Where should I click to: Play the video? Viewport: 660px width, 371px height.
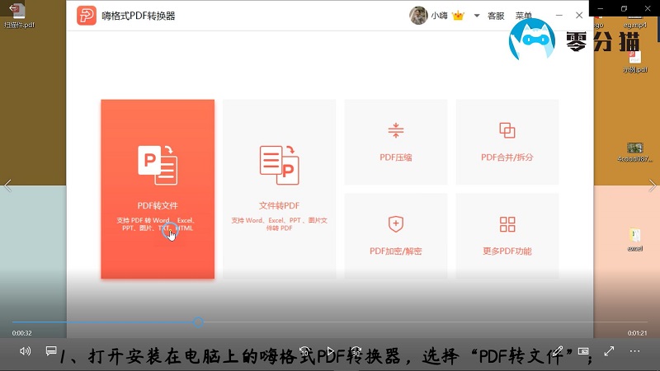point(331,351)
